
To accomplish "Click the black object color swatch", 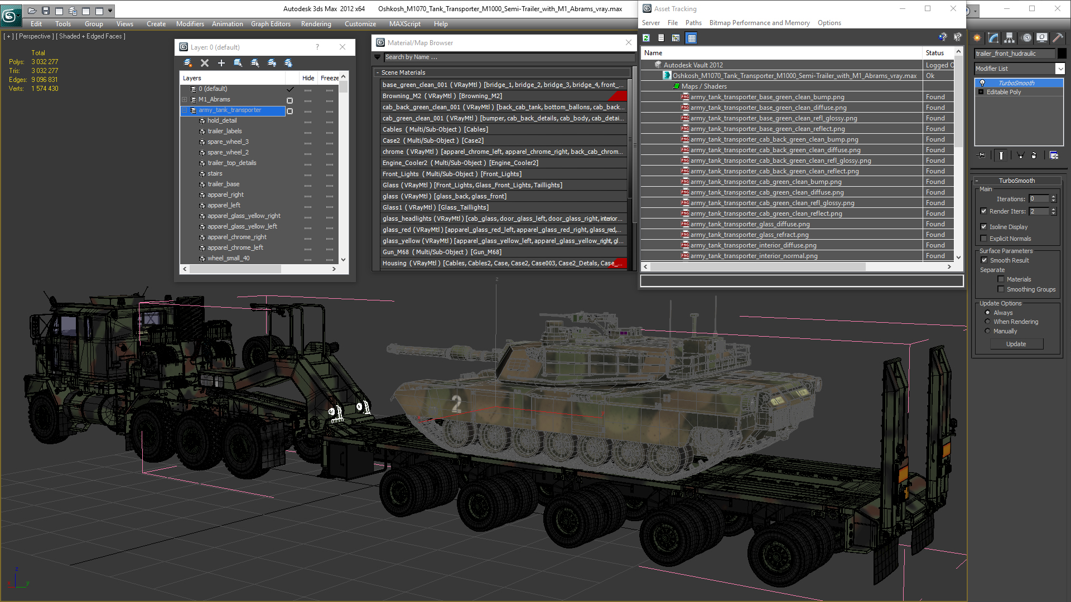I will pyautogui.click(x=1062, y=54).
